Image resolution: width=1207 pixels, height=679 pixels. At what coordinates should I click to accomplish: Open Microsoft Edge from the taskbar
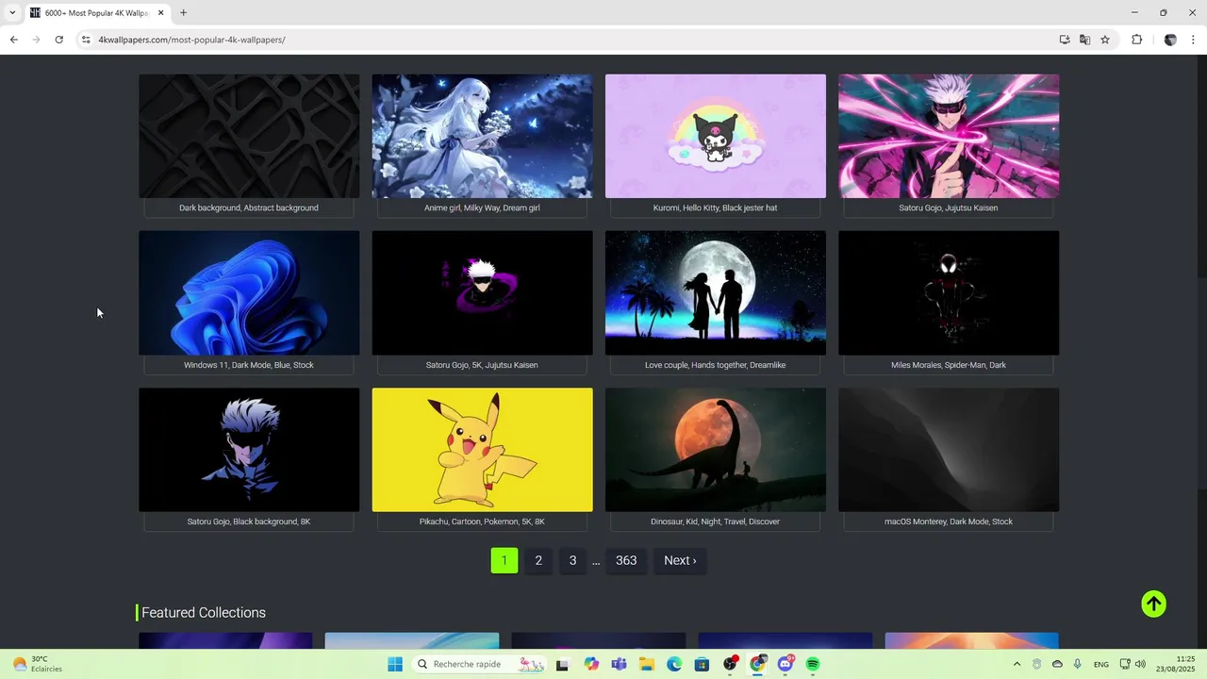point(674,664)
